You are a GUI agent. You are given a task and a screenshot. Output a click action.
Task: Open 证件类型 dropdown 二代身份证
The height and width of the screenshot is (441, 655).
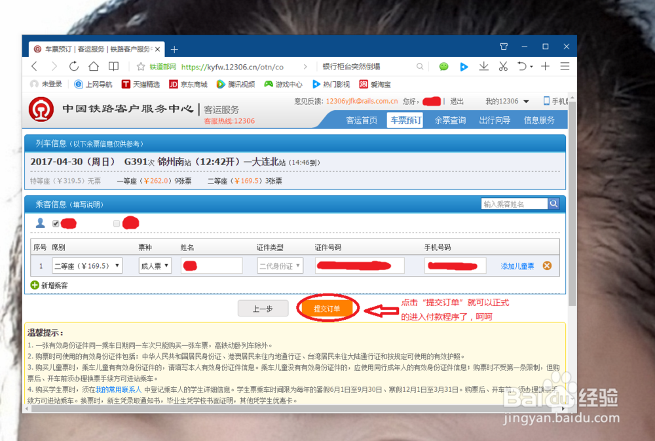[280, 266]
